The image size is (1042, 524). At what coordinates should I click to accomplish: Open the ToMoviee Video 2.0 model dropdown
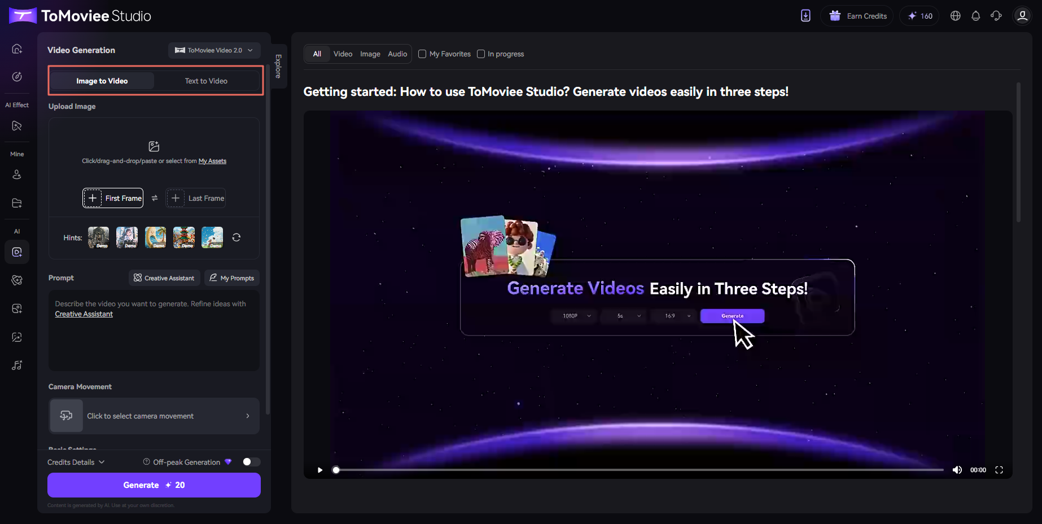click(214, 50)
